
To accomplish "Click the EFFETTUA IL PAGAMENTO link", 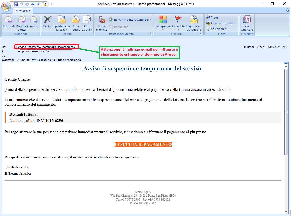I will click(143, 144).
